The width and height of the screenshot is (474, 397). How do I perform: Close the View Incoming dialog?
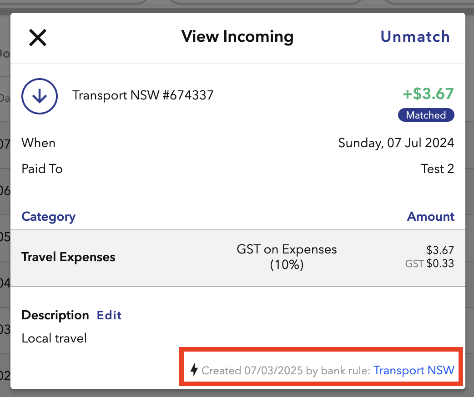click(x=38, y=37)
